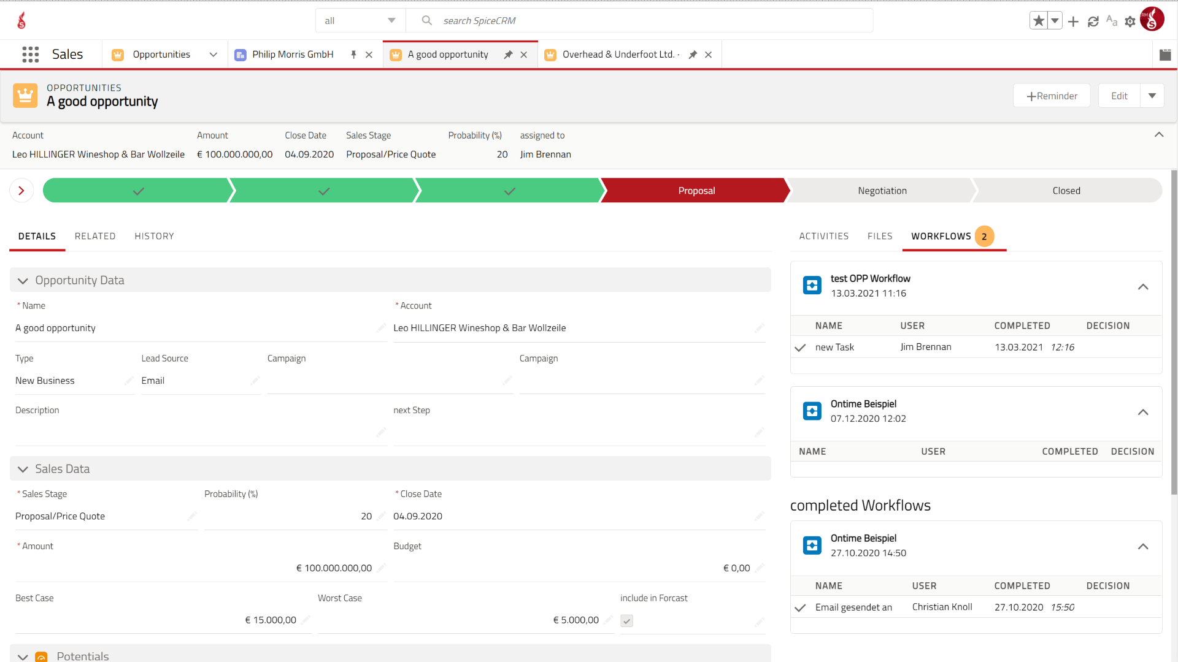
Task: Switch to the Files tab
Action: tap(880, 236)
